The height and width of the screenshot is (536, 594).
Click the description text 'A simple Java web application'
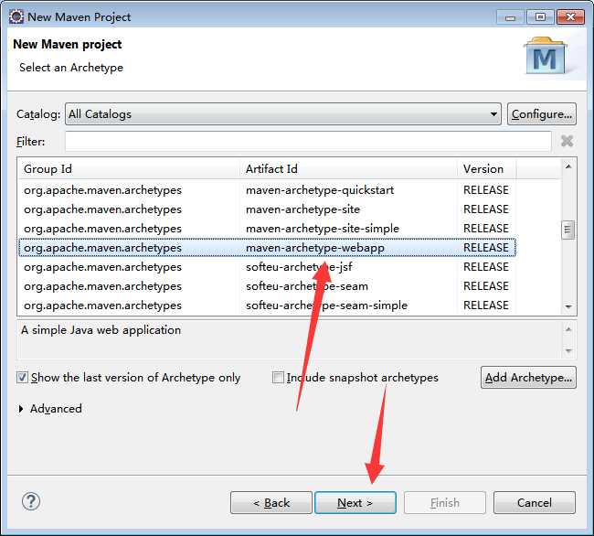click(x=101, y=330)
